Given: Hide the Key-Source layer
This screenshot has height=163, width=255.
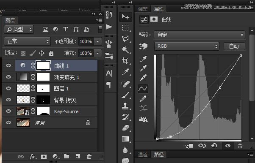Looking at the screenshot, I should pyautogui.click(x=8, y=111).
